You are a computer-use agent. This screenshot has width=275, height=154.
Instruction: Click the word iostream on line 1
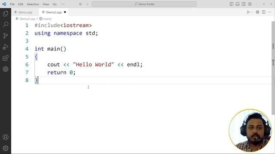tap(76, 25)
